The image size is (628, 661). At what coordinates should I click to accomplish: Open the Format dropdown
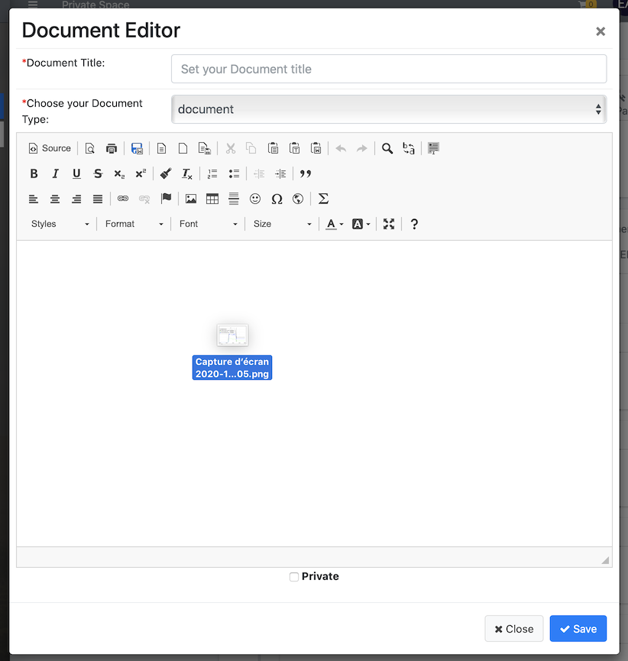coord(134,224)
